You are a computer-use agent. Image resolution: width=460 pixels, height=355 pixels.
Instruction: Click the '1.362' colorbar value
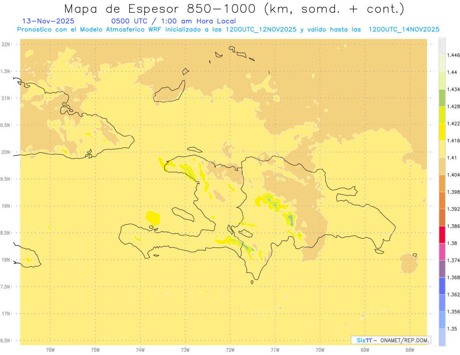coord(453,294)
